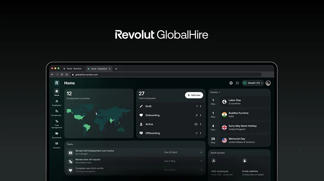Open Review time-off request chevron
This screenshot has height=181, width=324.
point(201,161)
